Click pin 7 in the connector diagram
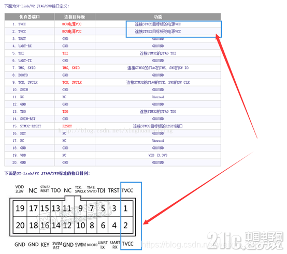 (x=92, y=208)
